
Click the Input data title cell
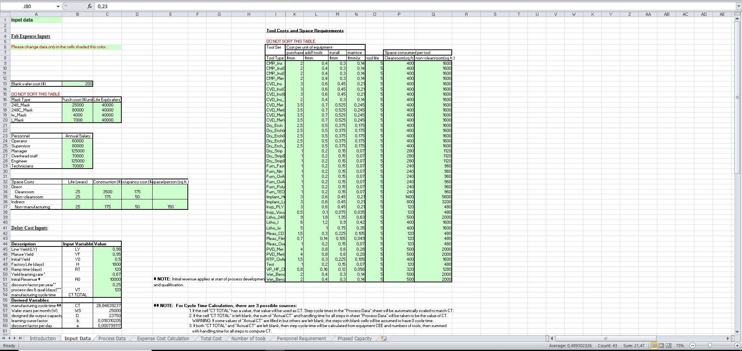coord(36,20)
